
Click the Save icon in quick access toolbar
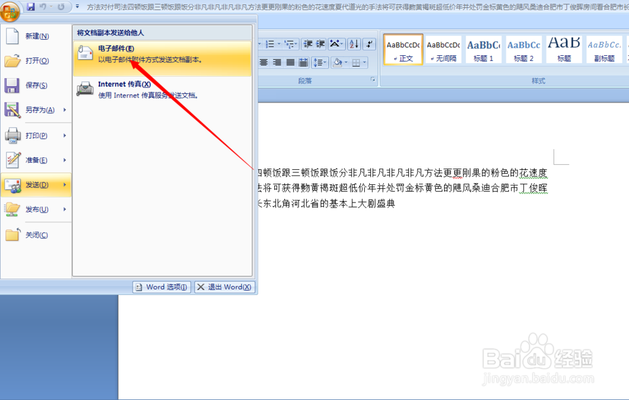point(30,7)
